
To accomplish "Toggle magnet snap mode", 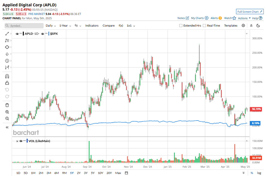I will [7, 76].
